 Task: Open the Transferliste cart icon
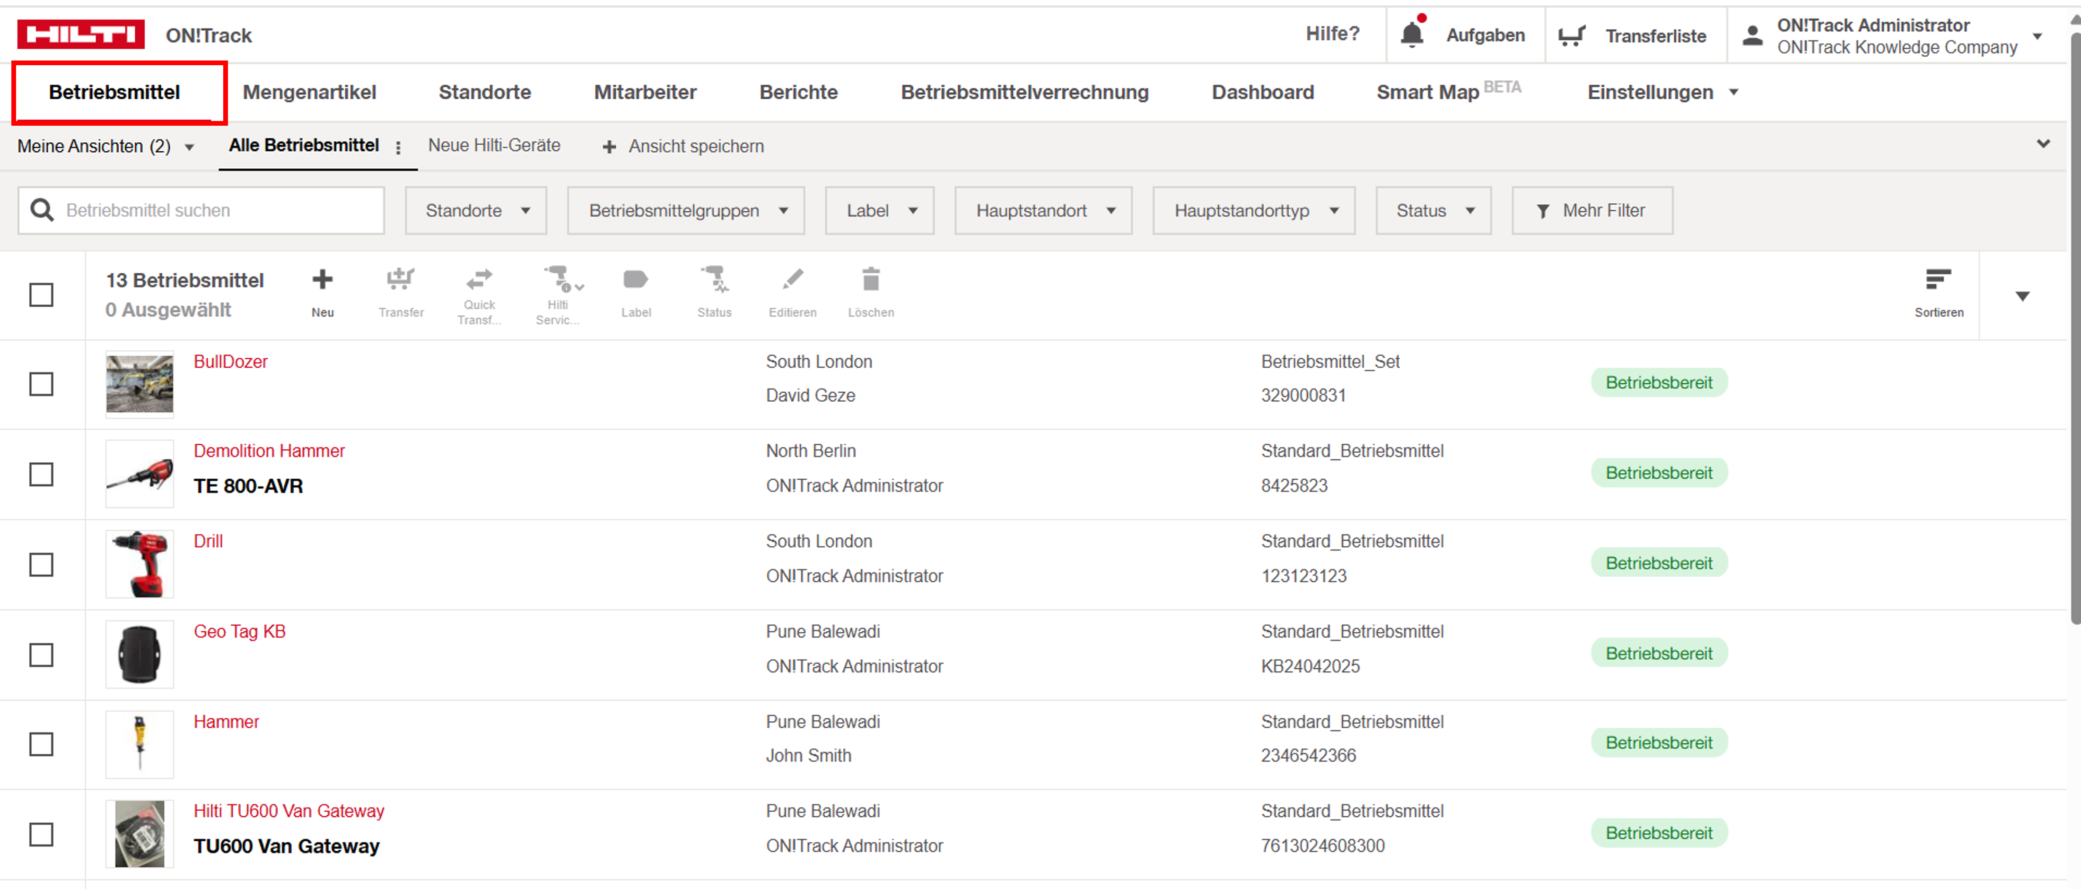pyautogui.click(x=1571, y=35)
